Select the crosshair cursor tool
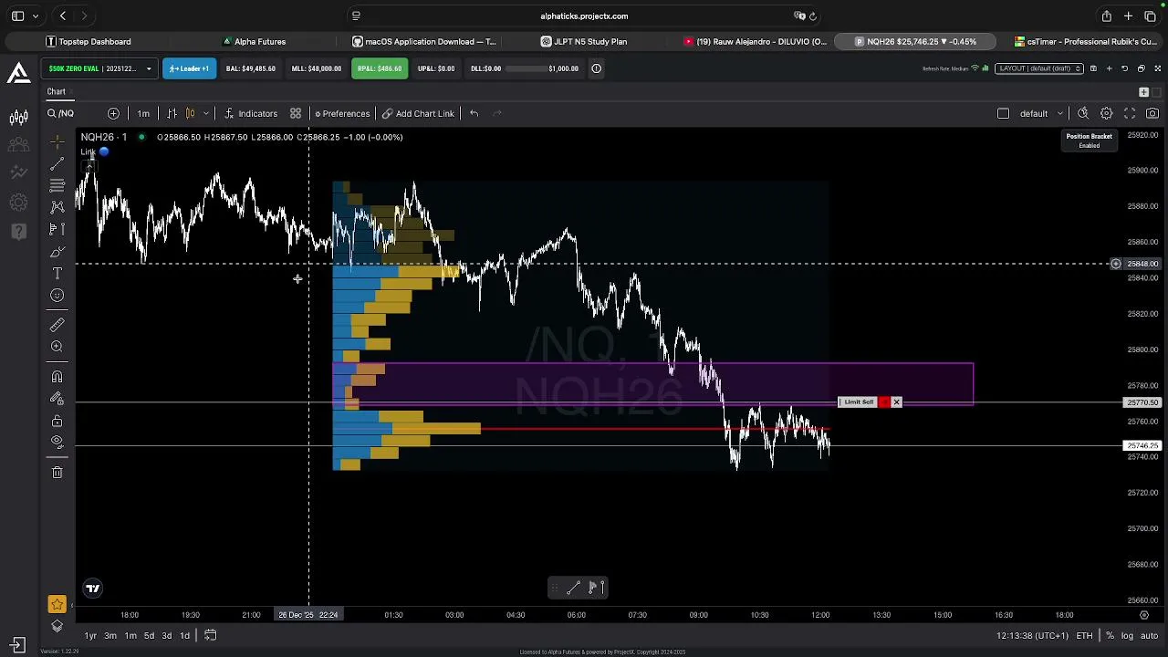The image size is (1168, 657). [57, 141]
